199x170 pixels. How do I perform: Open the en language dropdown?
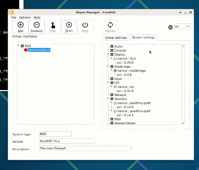point(182,26)
